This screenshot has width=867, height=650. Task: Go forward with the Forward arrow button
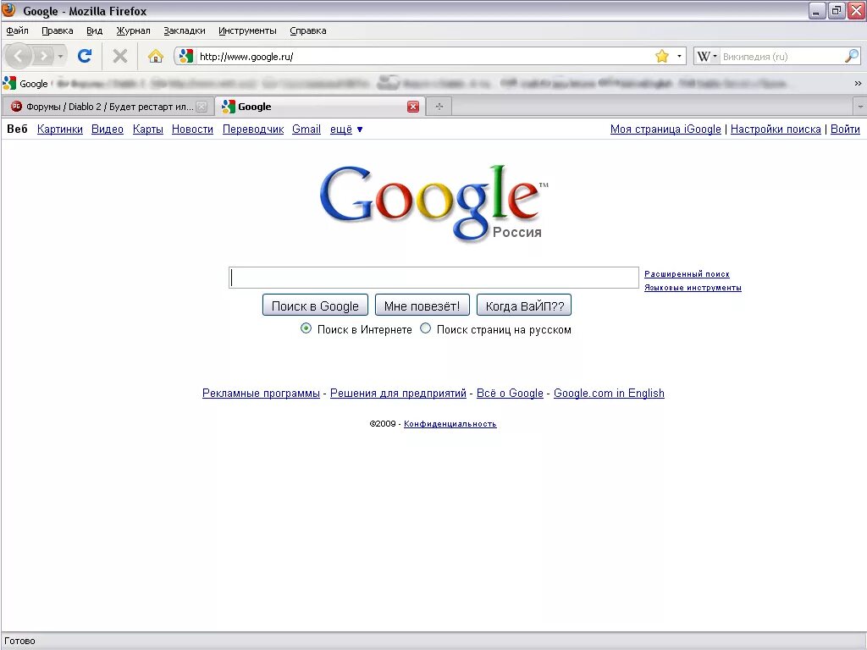pyautogui.click(x=43, y=56)
